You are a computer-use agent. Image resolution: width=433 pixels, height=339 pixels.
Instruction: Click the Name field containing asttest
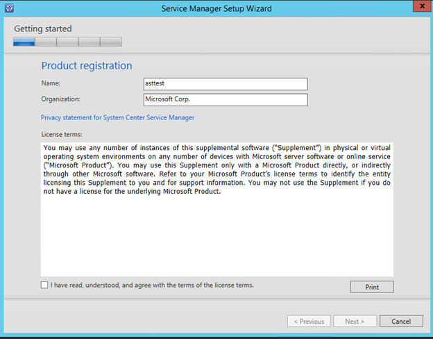click(x=226, y=84)
